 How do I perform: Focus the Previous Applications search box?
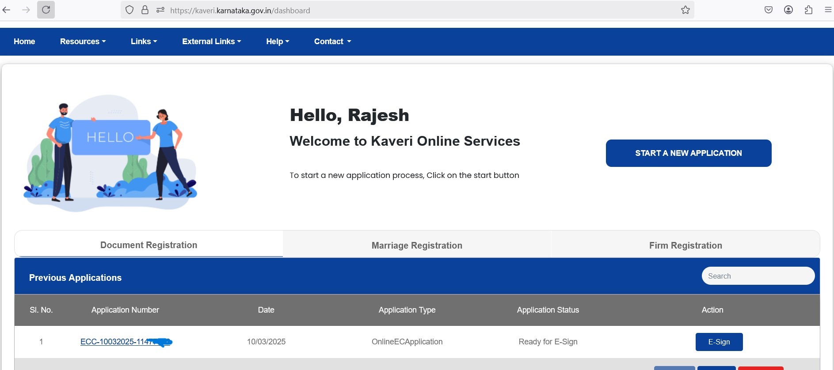758,276
